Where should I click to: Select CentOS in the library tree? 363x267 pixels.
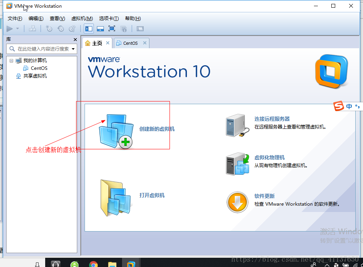(39, 68)
